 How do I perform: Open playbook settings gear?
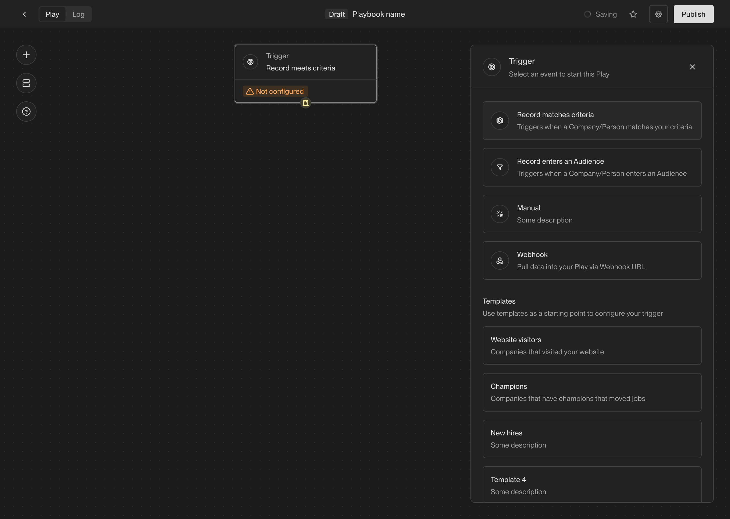[x=658, y=14]
